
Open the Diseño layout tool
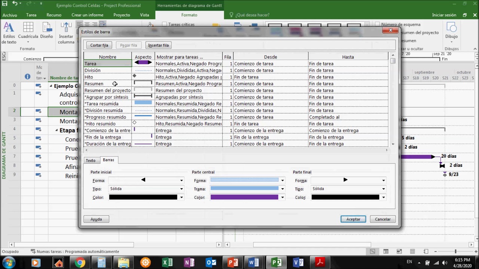pos(46,31)
